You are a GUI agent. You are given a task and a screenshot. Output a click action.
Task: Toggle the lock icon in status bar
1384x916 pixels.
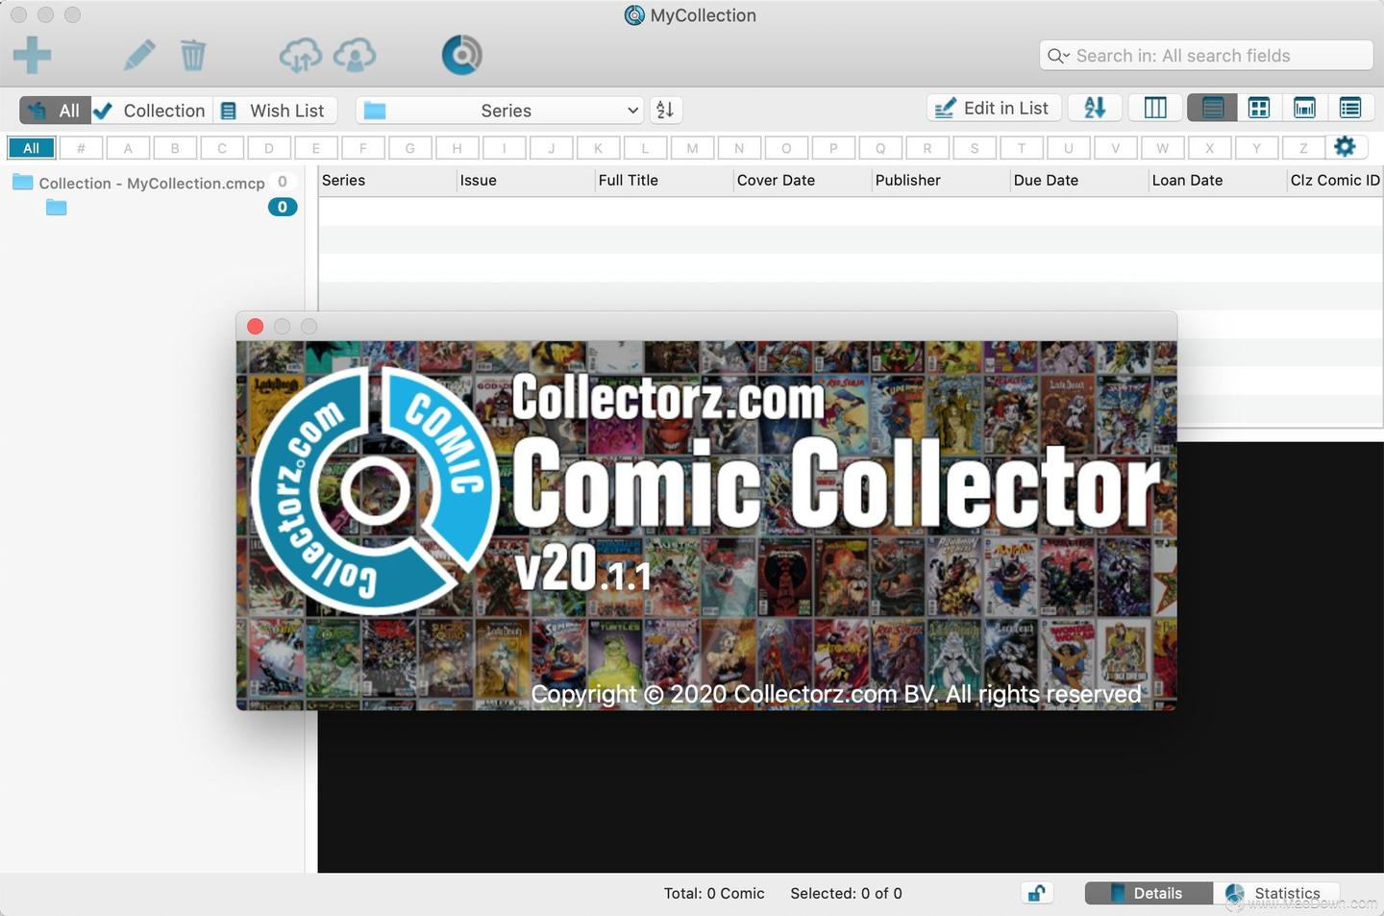[1037, 893]
